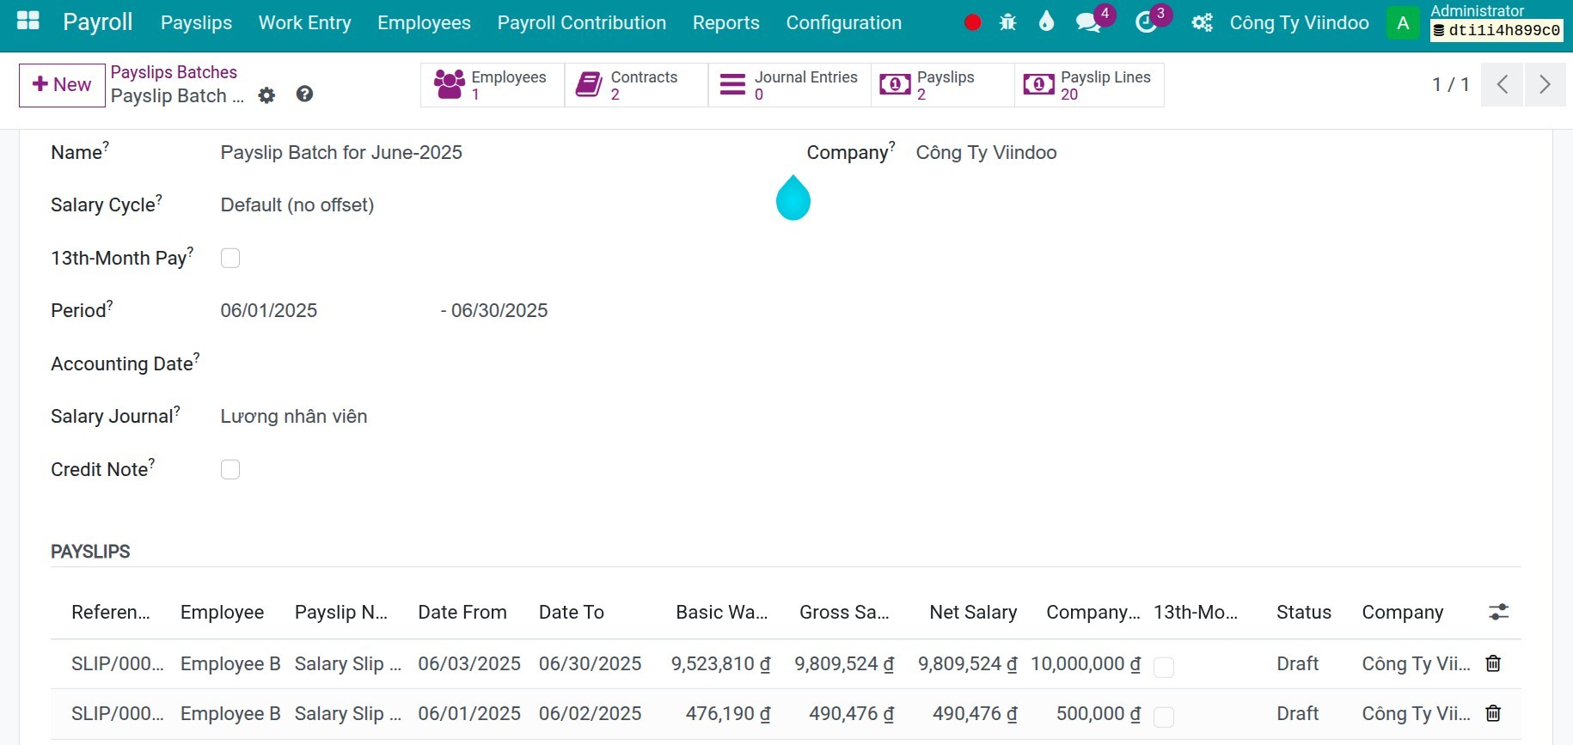
Task: Toggle the Credit Note checkbox
Action: click(x=230, y=469)
